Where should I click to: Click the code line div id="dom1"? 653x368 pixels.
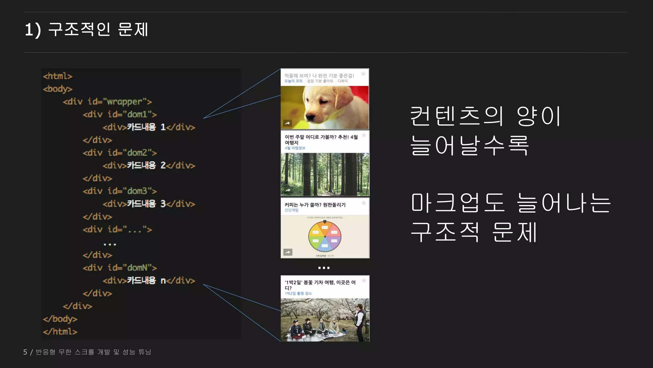(x=120, y=114)
